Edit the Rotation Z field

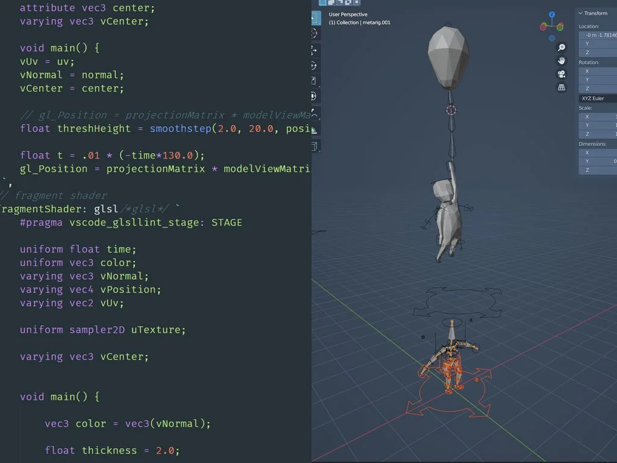598,89
